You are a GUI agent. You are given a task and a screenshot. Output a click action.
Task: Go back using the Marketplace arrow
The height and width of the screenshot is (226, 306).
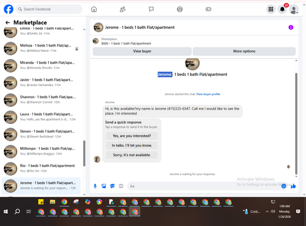coord(7,23)
